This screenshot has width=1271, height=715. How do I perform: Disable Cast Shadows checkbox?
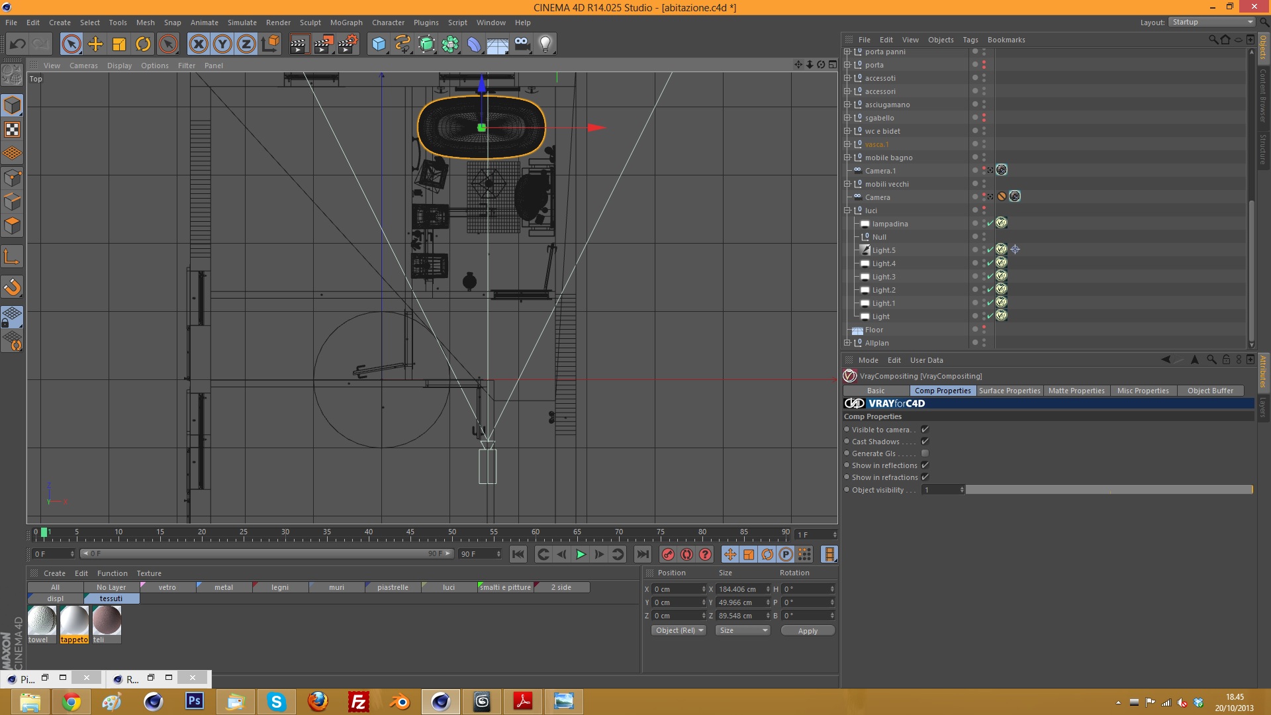925,442
